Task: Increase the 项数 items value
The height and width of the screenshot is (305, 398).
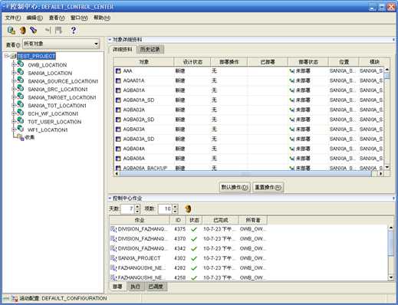Action: point(175,207)
